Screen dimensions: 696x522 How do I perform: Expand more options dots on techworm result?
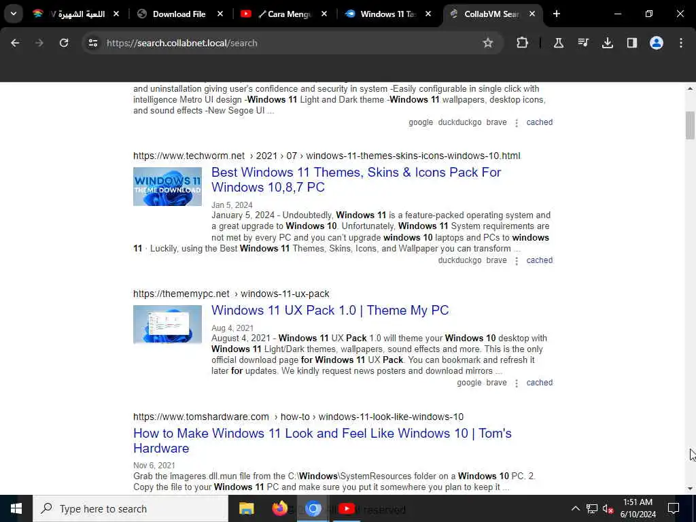click(517, 261)
